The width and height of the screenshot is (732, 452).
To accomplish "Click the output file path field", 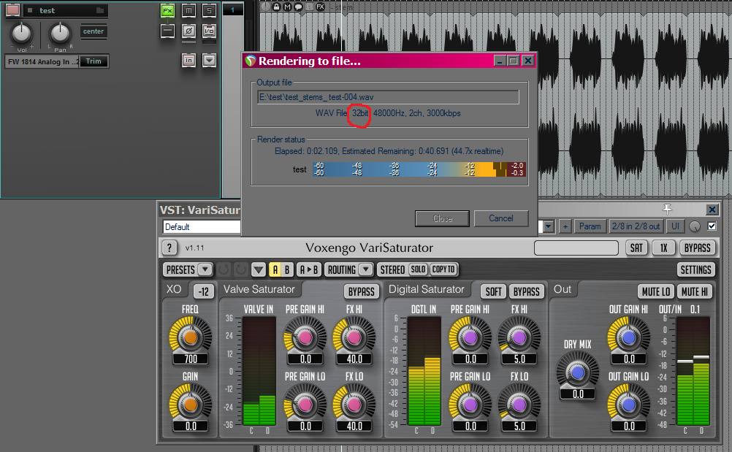I will [x=388, y=97].
